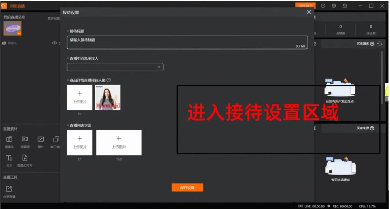
Task: Add a video source (视频源)
Action: tap(25, 140)
